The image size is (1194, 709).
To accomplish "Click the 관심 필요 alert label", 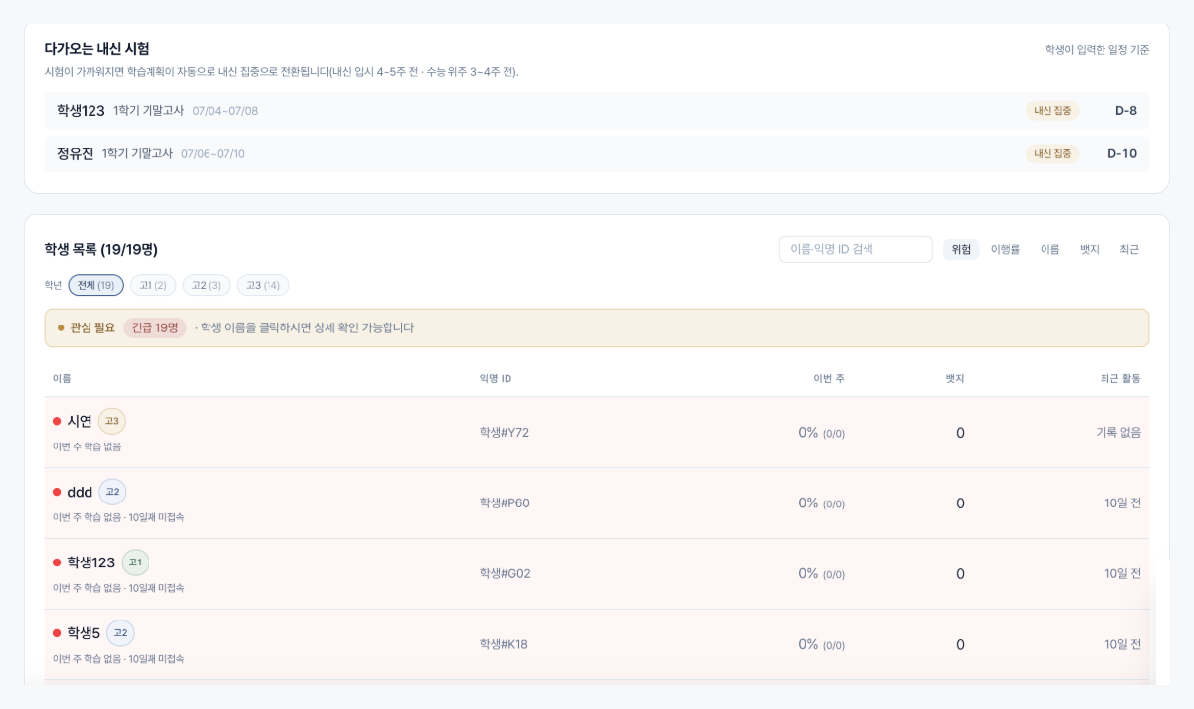I will 92,327.
